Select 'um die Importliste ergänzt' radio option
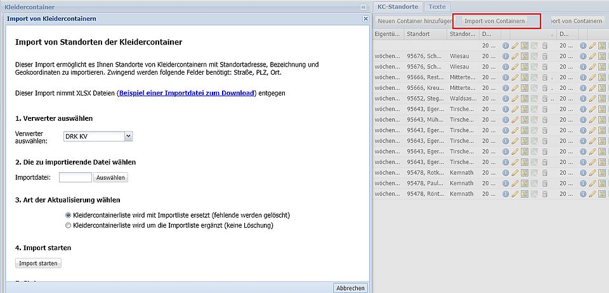Screen dimensions: 609x293 (x=69, y=225)
